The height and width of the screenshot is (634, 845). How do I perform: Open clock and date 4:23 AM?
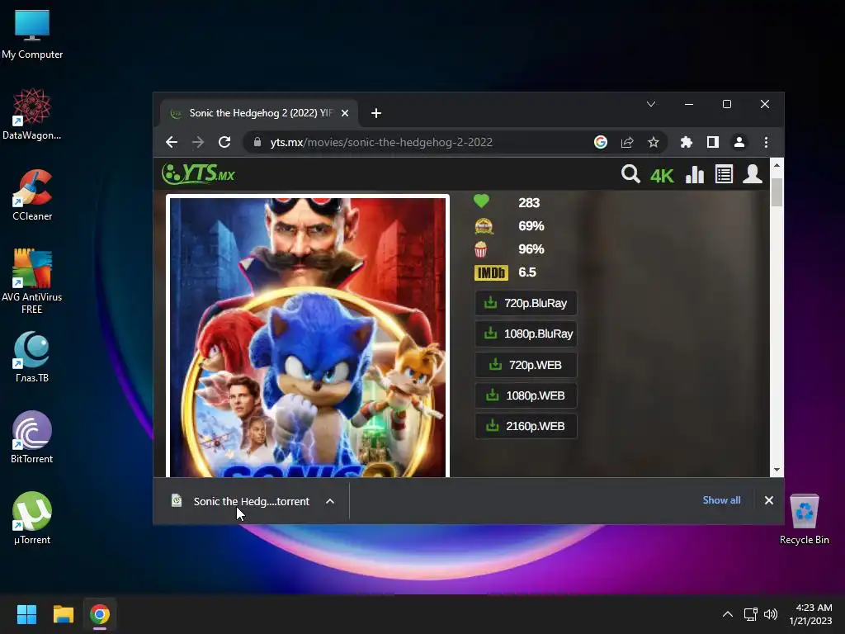pyautogui.click(x=811, y=614)
